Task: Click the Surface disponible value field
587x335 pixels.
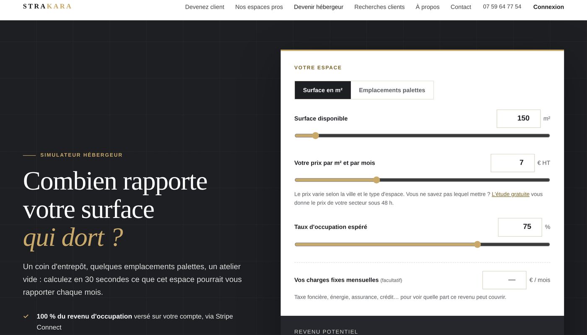Action: [519, 118]
